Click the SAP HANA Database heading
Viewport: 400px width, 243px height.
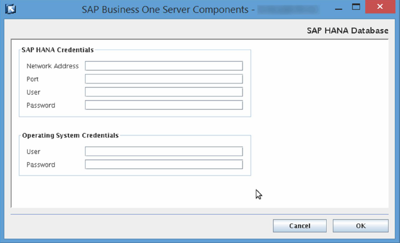tap(347, 31)
